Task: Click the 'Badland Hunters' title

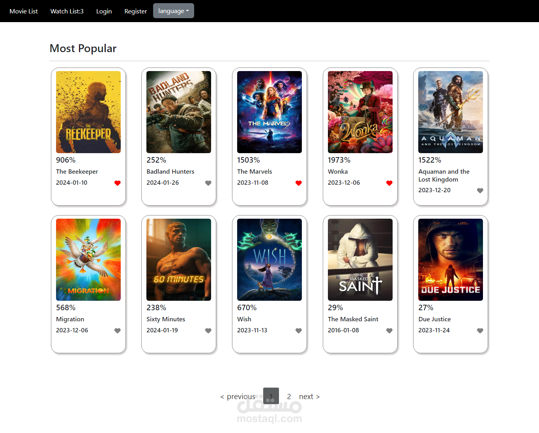Action: [170, 172]
